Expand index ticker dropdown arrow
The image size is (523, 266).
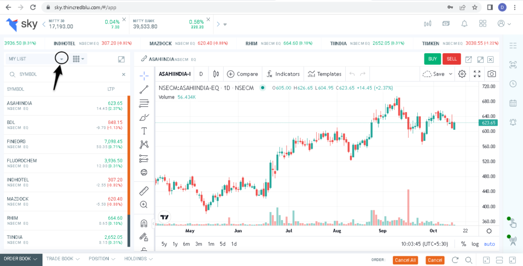pos(225,25)
